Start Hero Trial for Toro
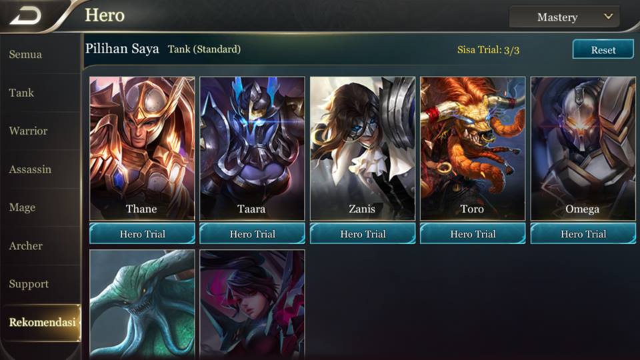 tap(473, 234)
